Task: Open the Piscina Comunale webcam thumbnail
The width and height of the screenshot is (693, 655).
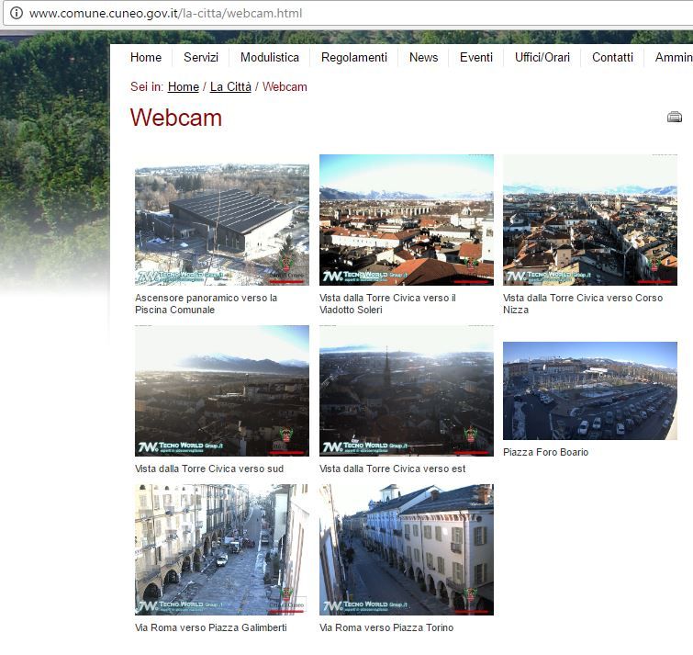Action: [x=222, y=224]
